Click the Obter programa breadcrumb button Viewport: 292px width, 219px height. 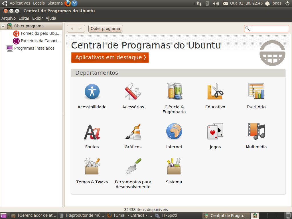105,29
